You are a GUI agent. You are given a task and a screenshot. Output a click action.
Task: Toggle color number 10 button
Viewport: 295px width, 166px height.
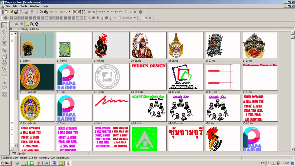pos(46,18)
